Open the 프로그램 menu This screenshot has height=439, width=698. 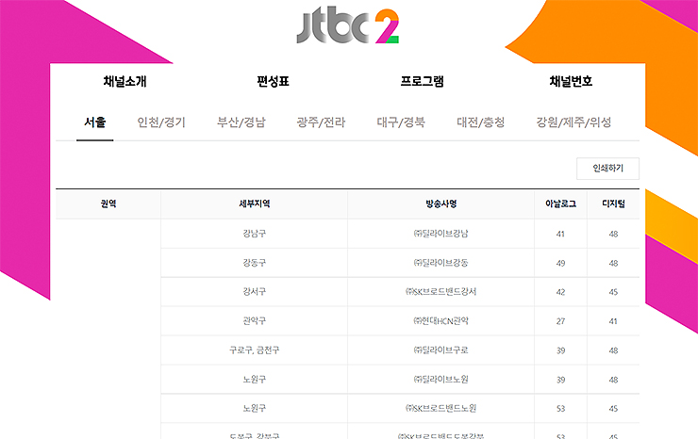[422, 81]
